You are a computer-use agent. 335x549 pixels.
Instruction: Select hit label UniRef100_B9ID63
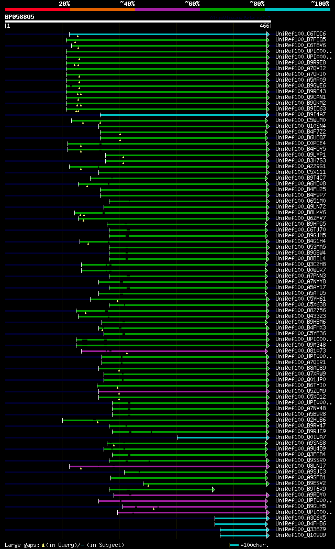click(300, 109)
